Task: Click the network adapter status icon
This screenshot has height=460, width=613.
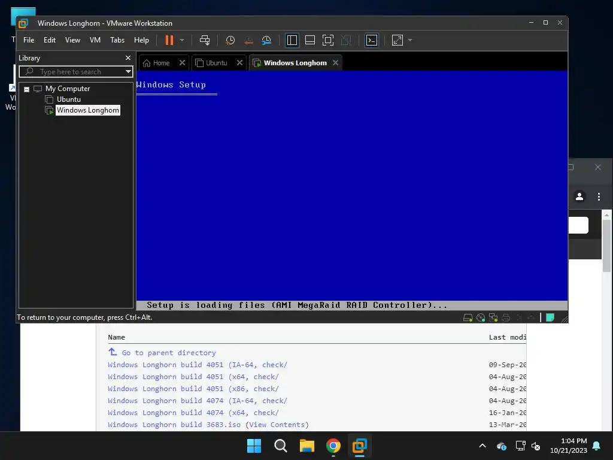Action: [493, 317]
